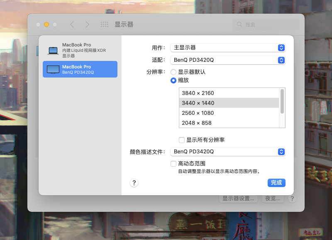The image size is (332, 240).
Task: Click the back arrow in the window toolbar
Action: (72, 24)
